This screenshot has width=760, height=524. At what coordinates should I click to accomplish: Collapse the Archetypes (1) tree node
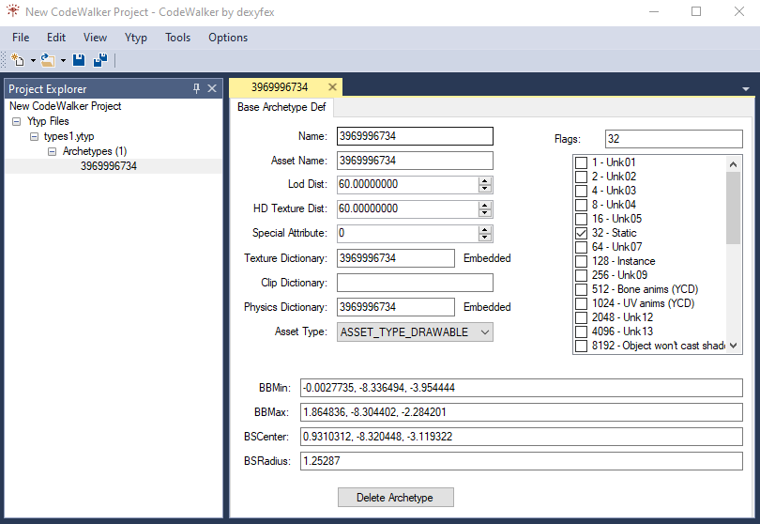pos(52,151)
